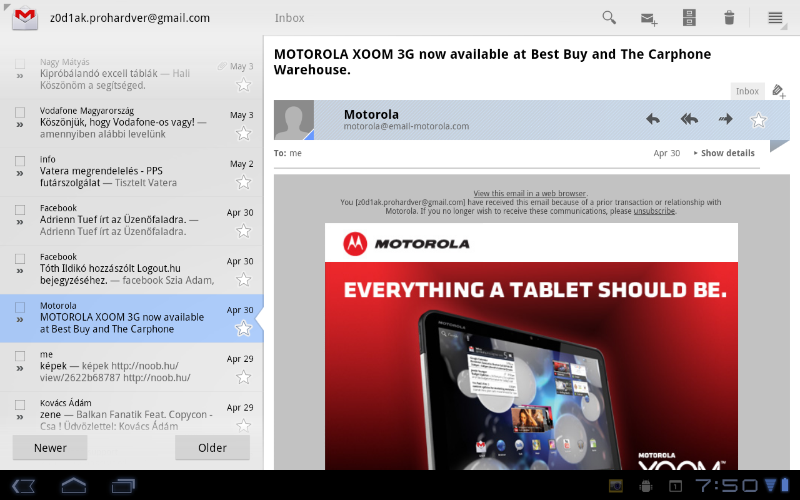Compose a new email
The width and height of the screenshot is (800, 500).
click(x=649, y=18)
